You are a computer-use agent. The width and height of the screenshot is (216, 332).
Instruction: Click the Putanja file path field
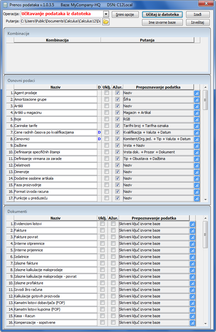pos(60,21)
